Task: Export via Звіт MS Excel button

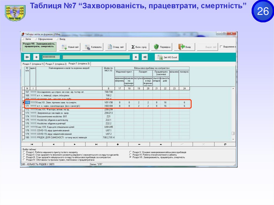Action: [x=167, y=57]
